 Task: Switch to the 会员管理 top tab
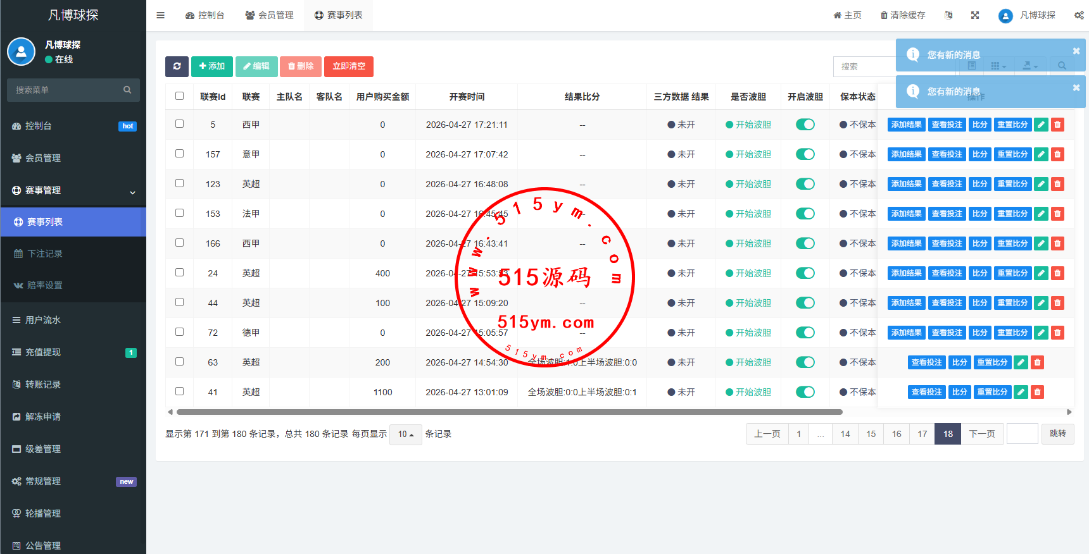click(x=269, y=15)
